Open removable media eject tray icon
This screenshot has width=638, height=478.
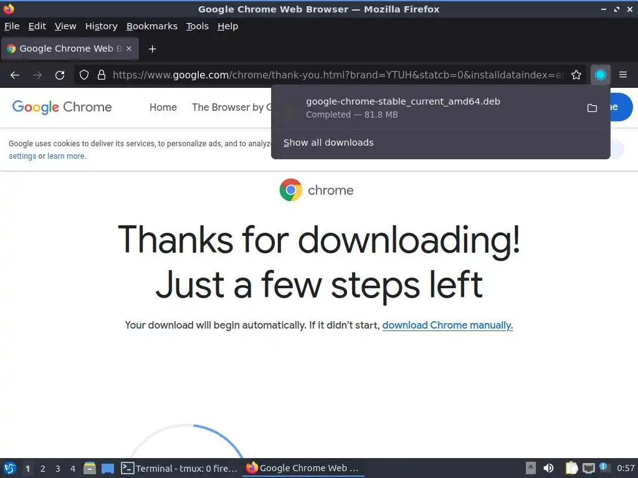(530, 468)
